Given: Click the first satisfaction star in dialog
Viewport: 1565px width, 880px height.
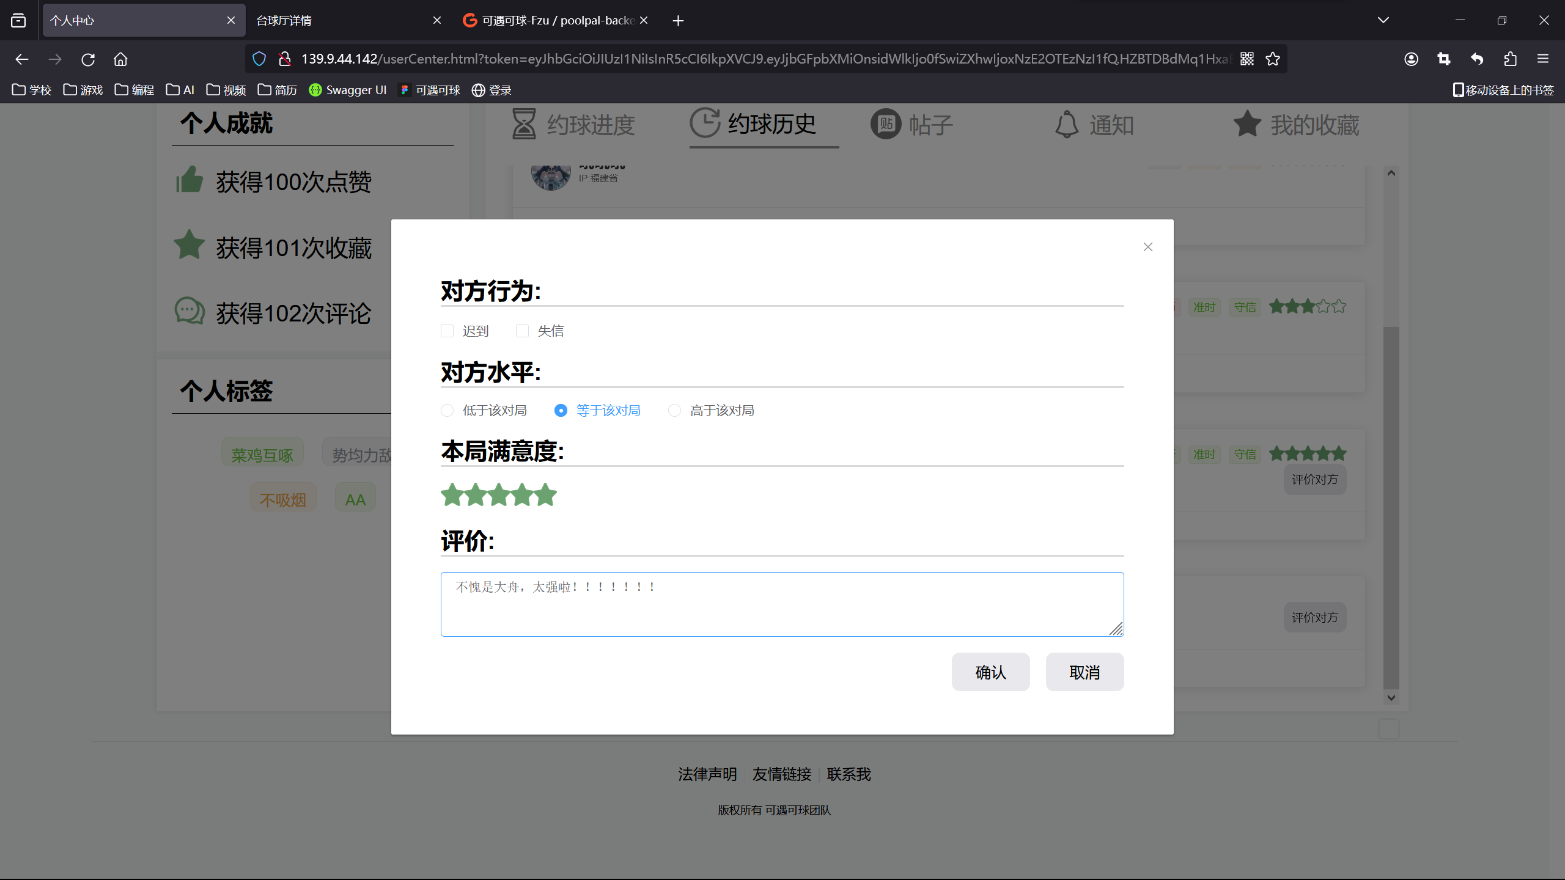Looking at the screenshot, I should [x=452, y=494].
